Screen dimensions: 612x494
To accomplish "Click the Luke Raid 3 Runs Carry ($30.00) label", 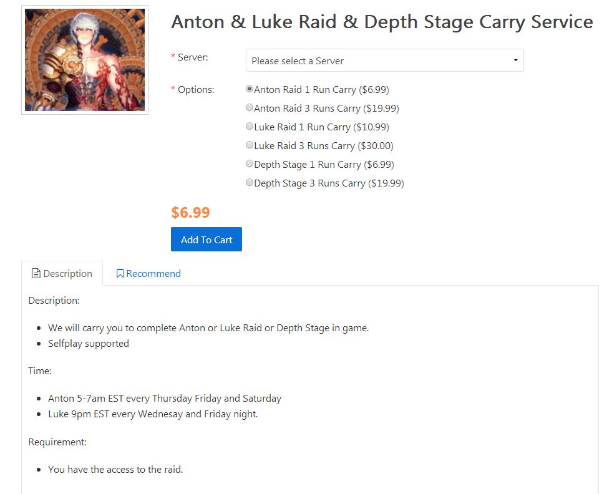I will tap(324, 146).
